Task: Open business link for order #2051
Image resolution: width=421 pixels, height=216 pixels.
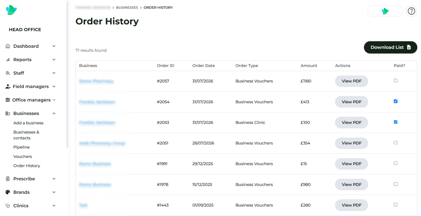Action: [102, 143]
